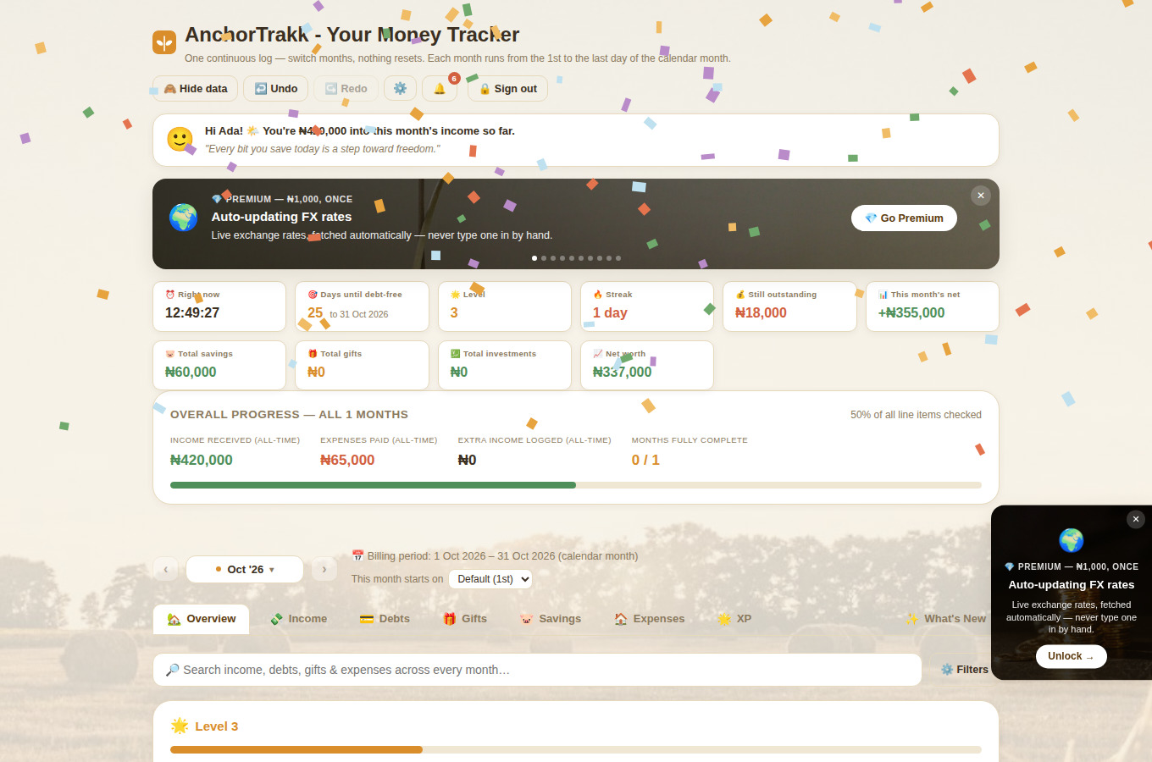This screenshot has height=762, width=1152.
Task: Go to the next month with right chevron
Action: pos(324,570)
